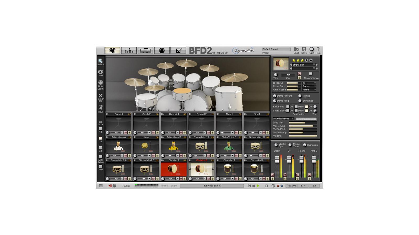Open blank dropdown below Empty Slot
419x235 pixels.
(x=304, y=68)
